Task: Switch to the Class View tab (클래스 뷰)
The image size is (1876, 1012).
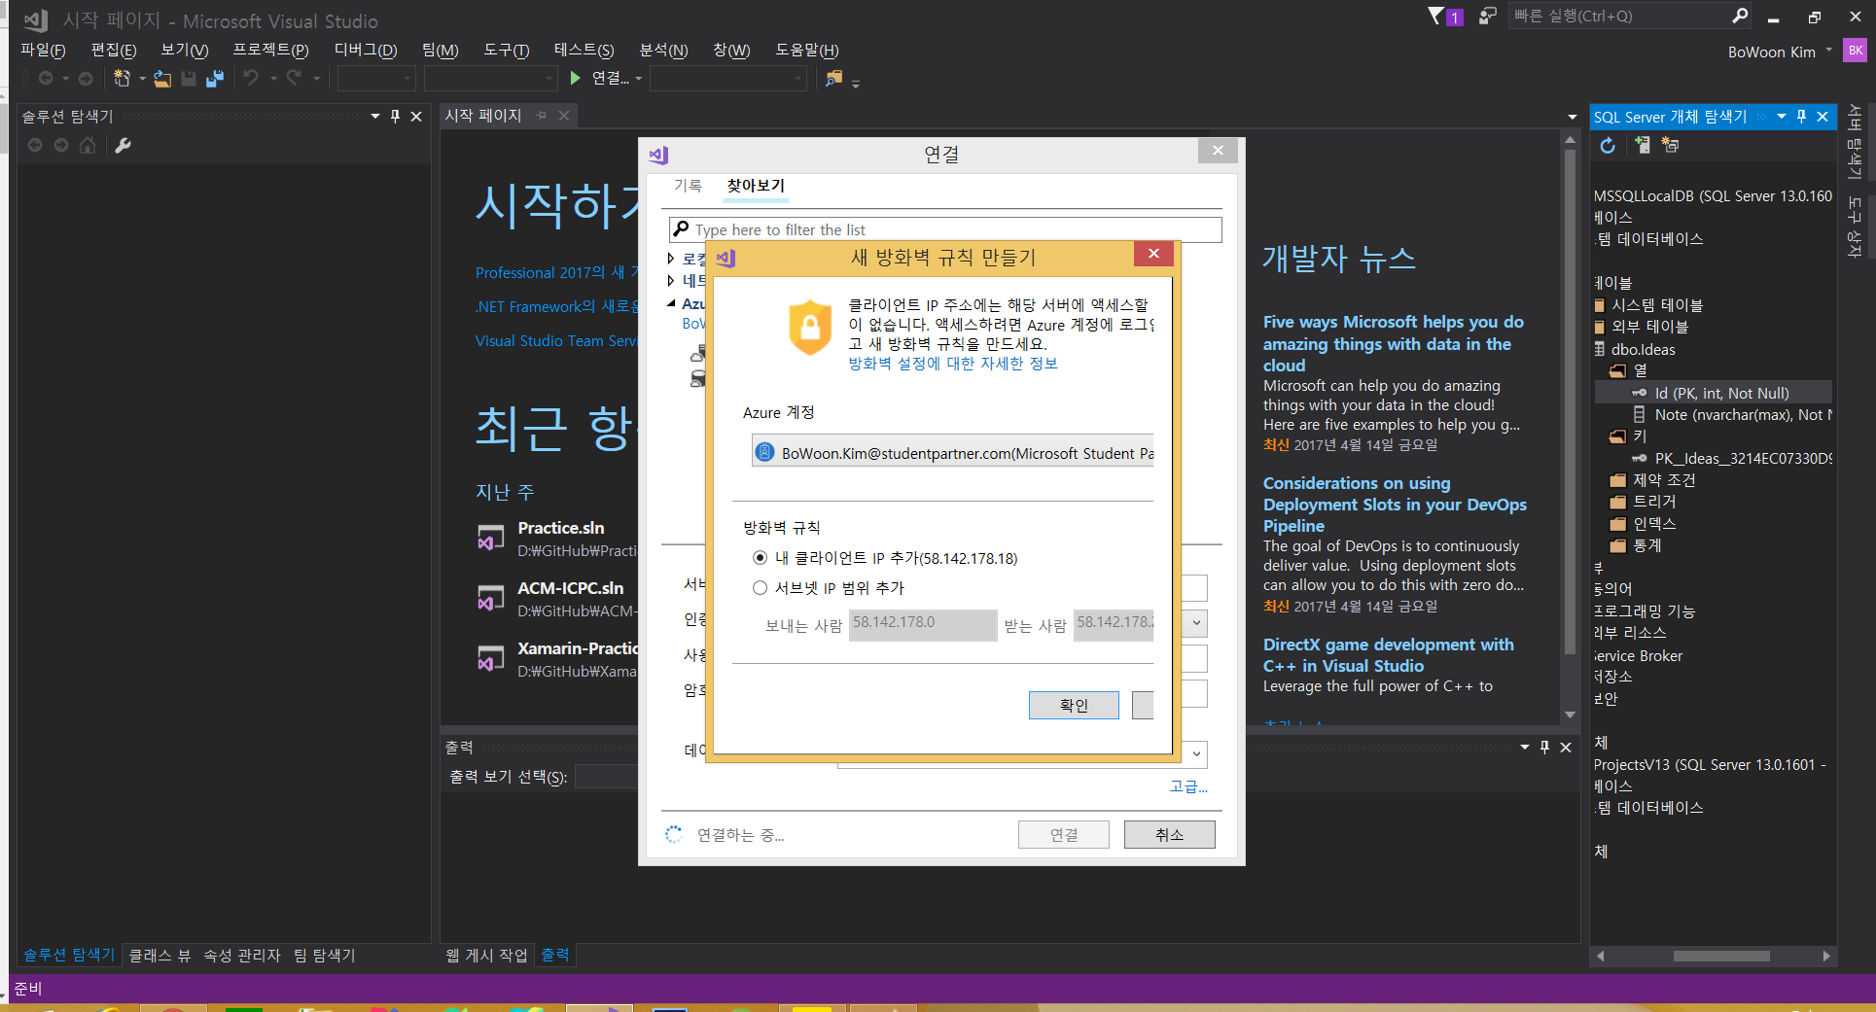Action: [159, 956]
